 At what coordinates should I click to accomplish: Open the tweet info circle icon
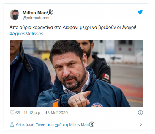pyautogui.click(x=140, y=113)
